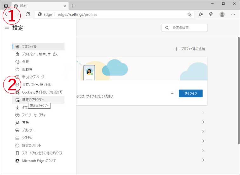Viewport: 240px width, 175px height.
Task: Select 外観 in the settings sidebar
Action: pyautogui.click(x=25, y=62)
